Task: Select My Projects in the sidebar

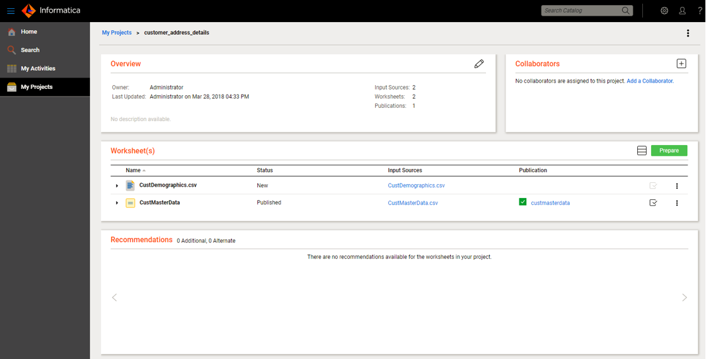Action: (x=45, y=87)
